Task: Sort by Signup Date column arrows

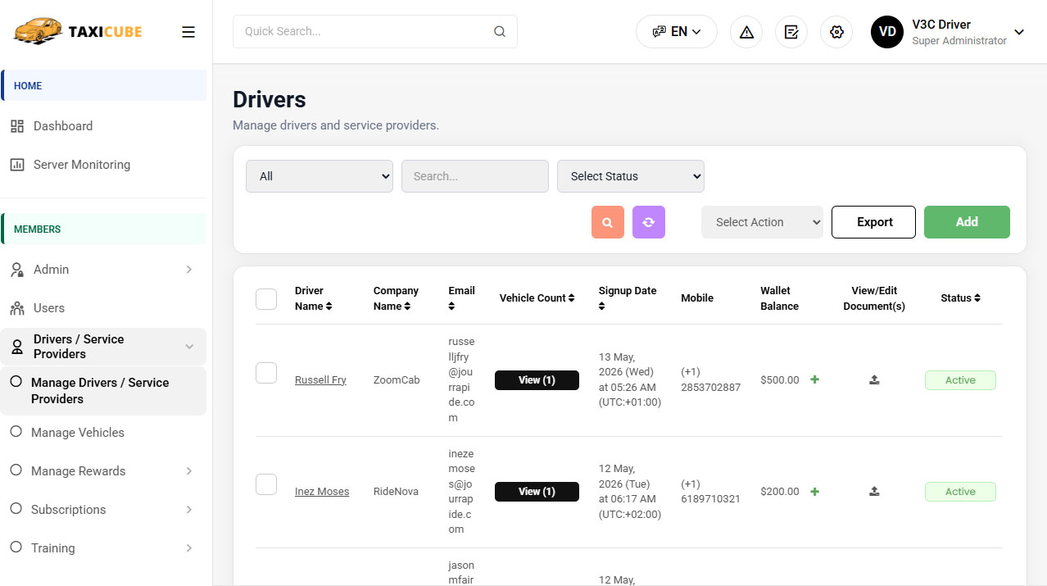Action: point(602,307)
